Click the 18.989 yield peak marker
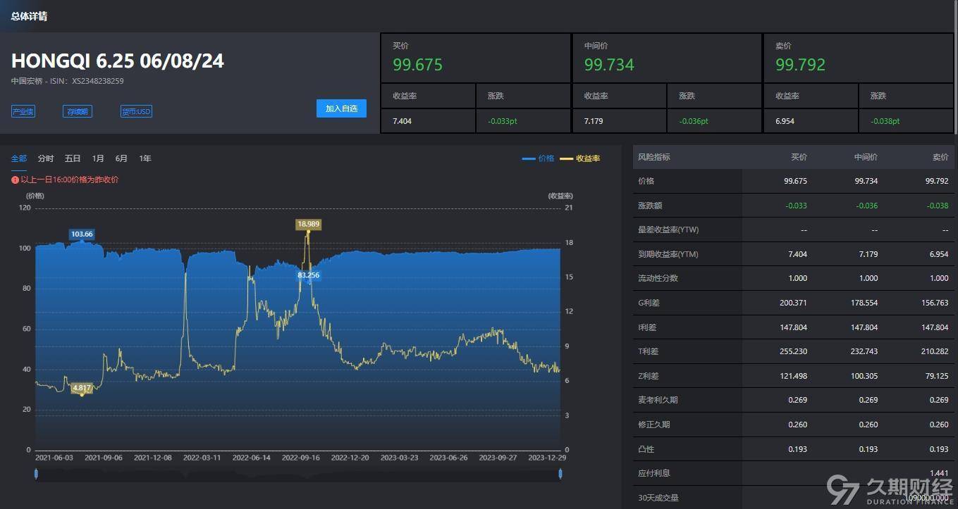The image size is (958, 509). (309, 224)
